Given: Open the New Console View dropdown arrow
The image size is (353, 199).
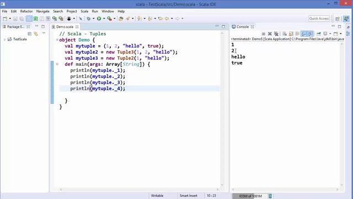Looking at the screenshot, I should coord(341,34).
